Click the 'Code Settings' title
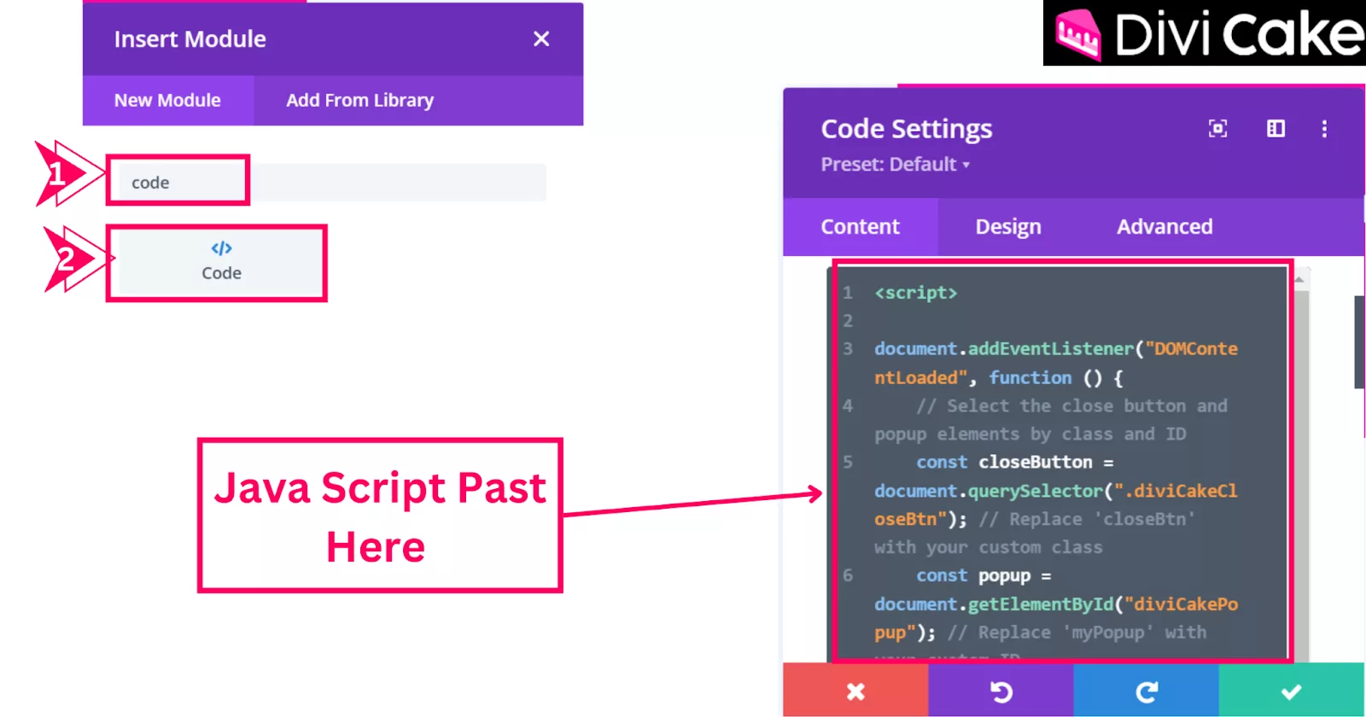Screen dimensions: 1366x717 tap(906, 128)
